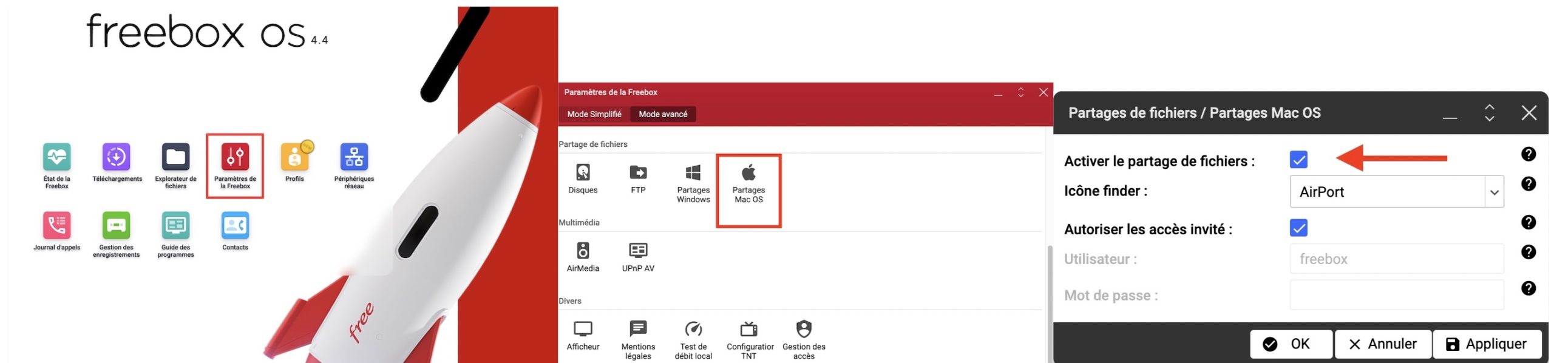Show help for Utilisateur field

1528,252
